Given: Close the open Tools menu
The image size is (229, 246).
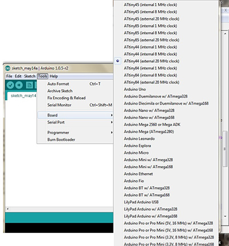Looking at the screenshot, I should (42, 76).
